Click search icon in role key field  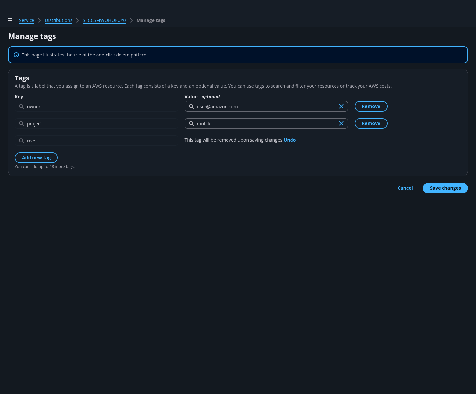coord(21,141)
